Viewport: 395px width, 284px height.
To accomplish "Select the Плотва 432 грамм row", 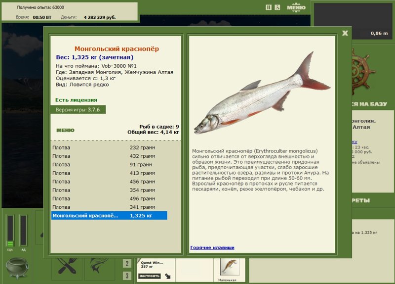I will click(109, 156).
